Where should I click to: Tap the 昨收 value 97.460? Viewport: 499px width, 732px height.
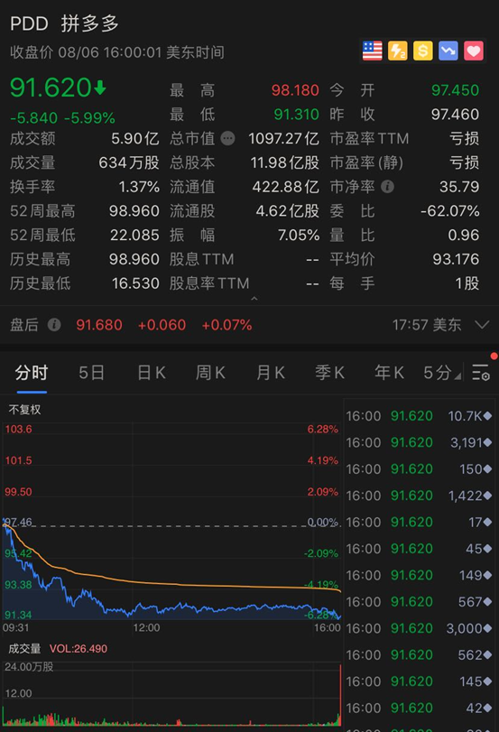point(455,115)
